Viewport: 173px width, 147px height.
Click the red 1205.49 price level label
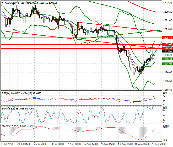pos(167,38)
